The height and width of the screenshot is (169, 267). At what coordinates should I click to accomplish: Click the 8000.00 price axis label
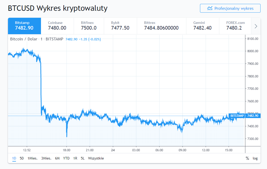pos(253,51)
